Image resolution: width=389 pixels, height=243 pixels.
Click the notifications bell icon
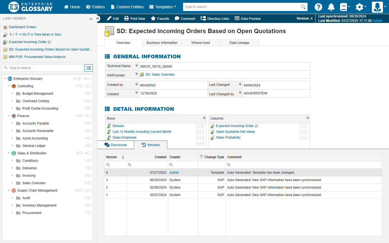click(x=331, y=7)
